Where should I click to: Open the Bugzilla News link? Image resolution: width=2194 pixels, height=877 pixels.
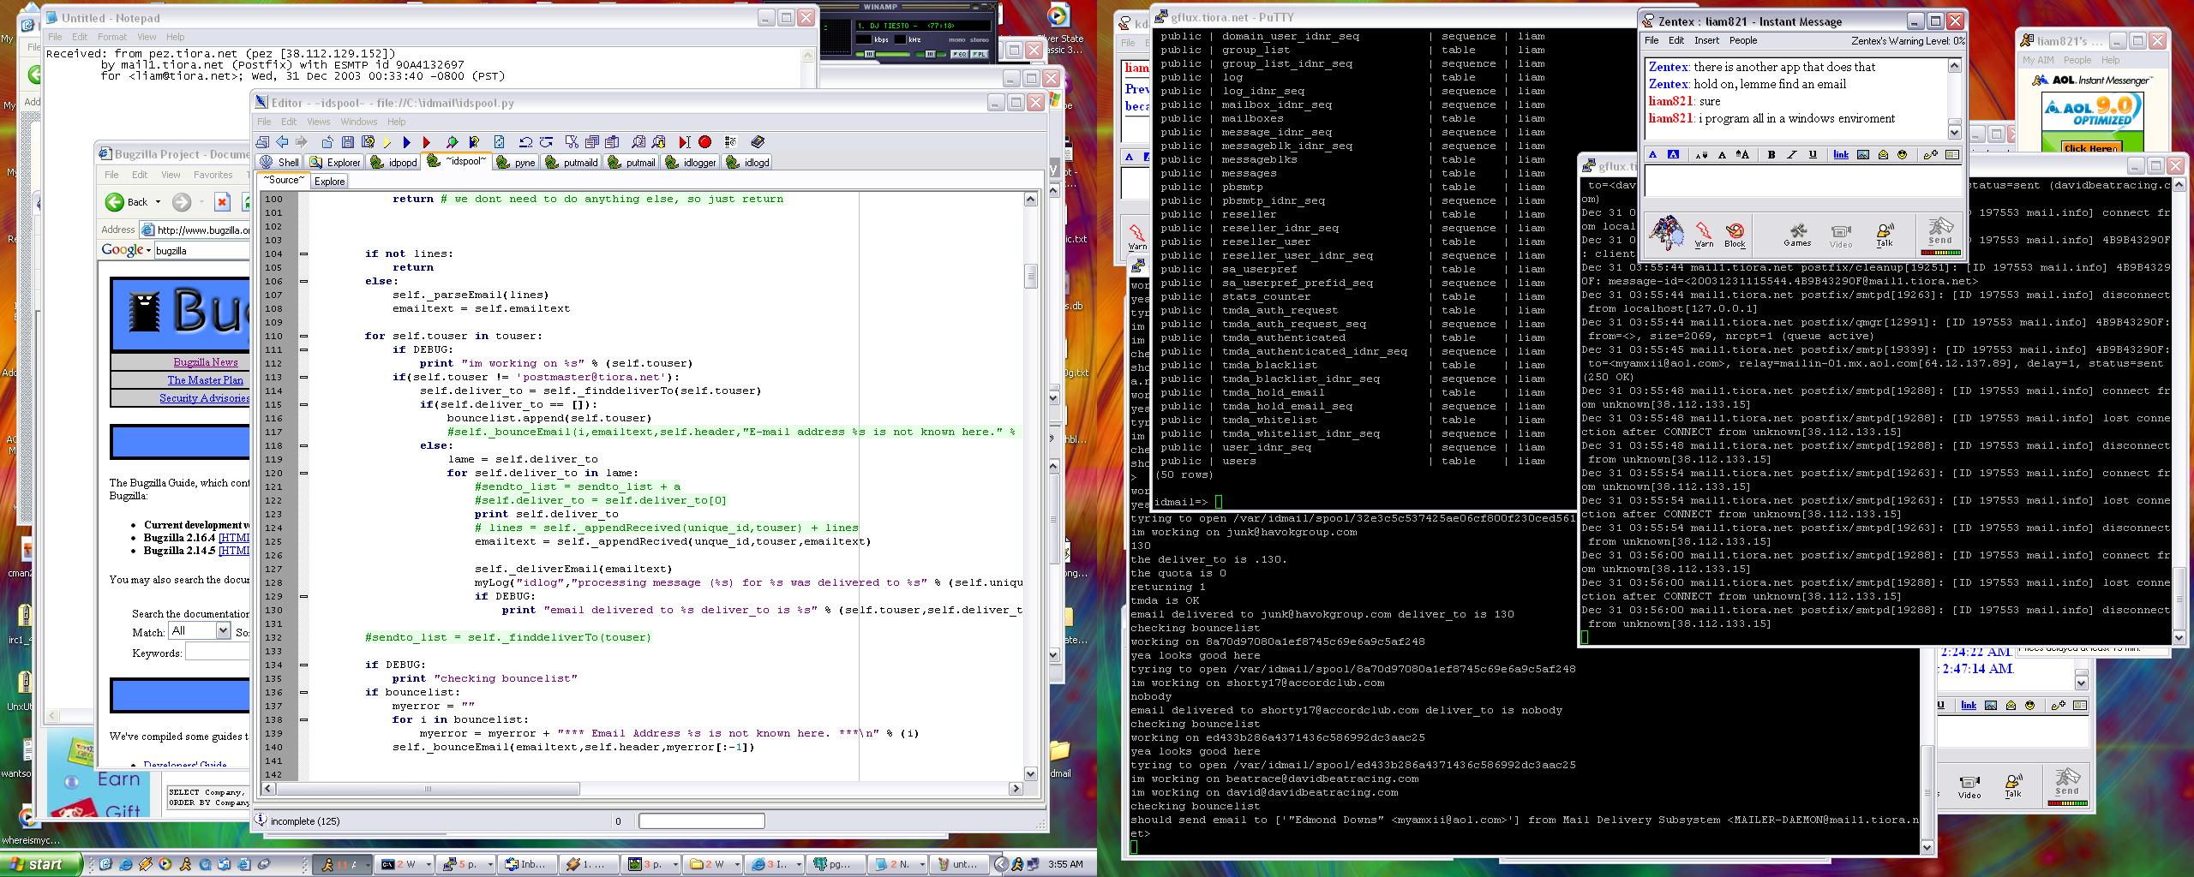point(206,362)
